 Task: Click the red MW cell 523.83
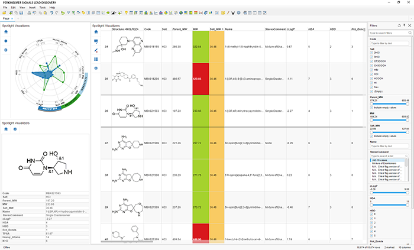coord(201,79)
